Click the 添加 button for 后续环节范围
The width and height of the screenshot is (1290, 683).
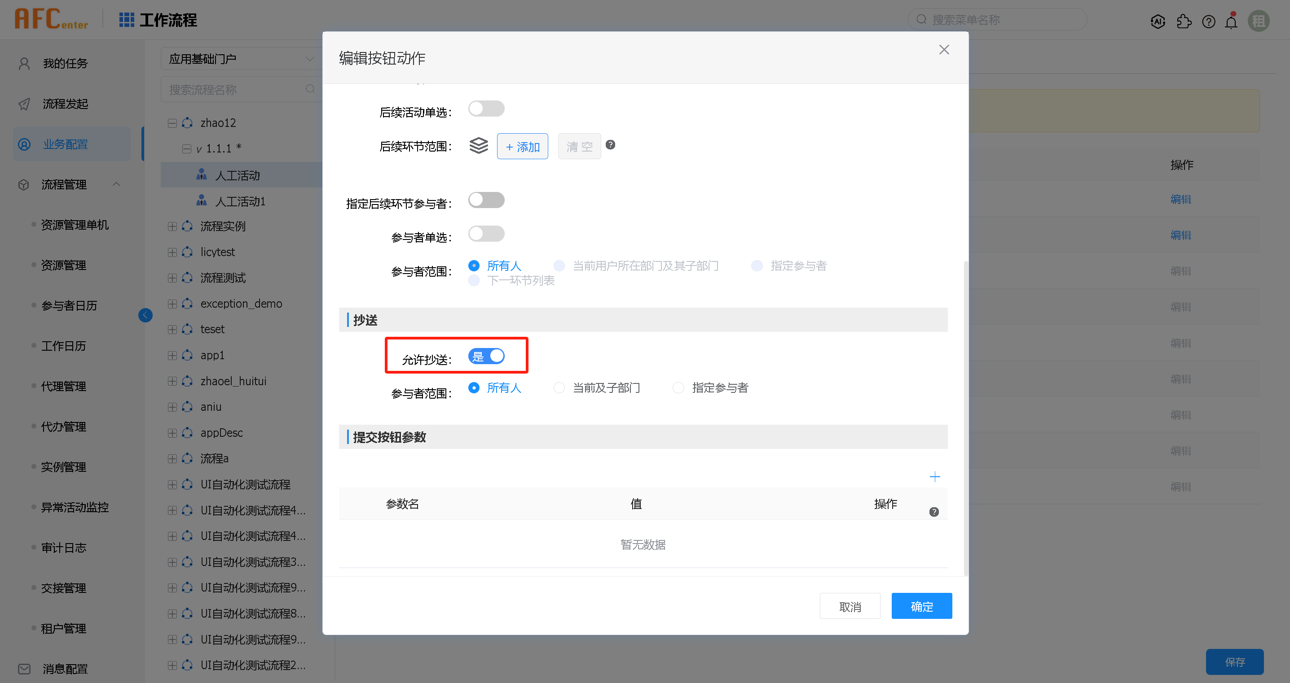[522, 146]
